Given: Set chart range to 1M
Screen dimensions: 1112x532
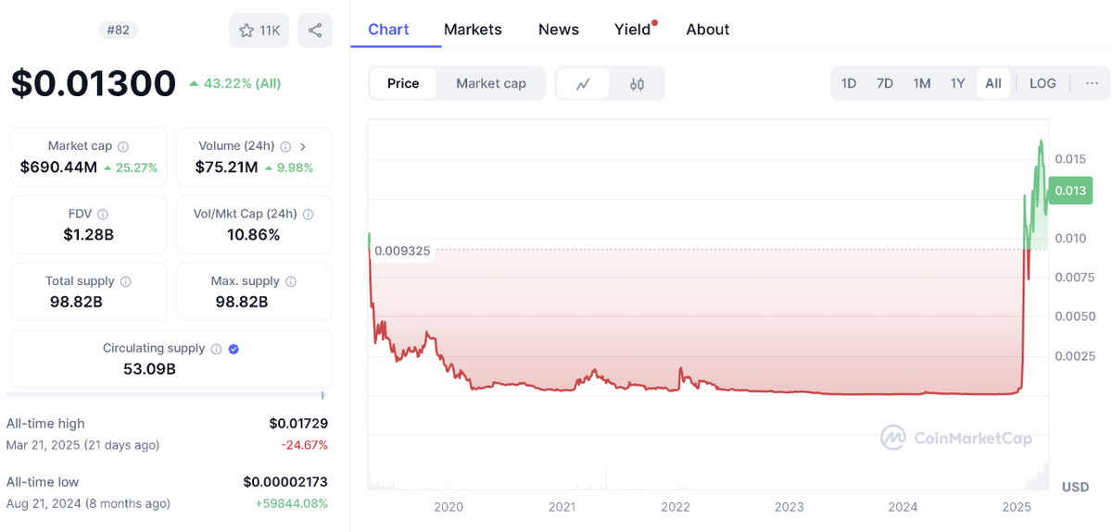Looking at the screenshot, I should pyautogui.click(x=922, y=83).
